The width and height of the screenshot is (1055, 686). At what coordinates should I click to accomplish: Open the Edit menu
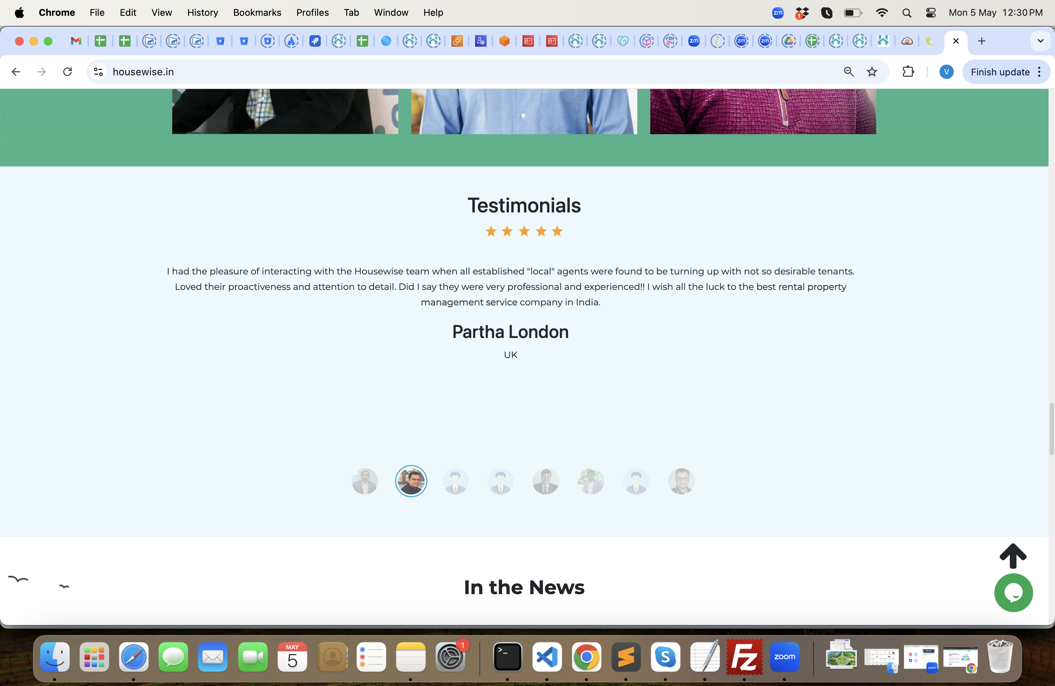[x=128, y=13]
